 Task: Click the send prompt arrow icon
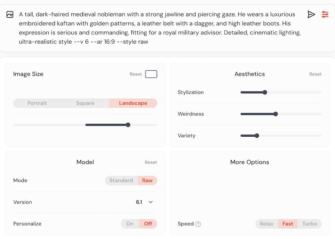coord(311,15)
